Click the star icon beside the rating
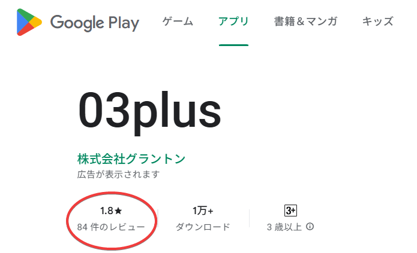 click(118, 211)
